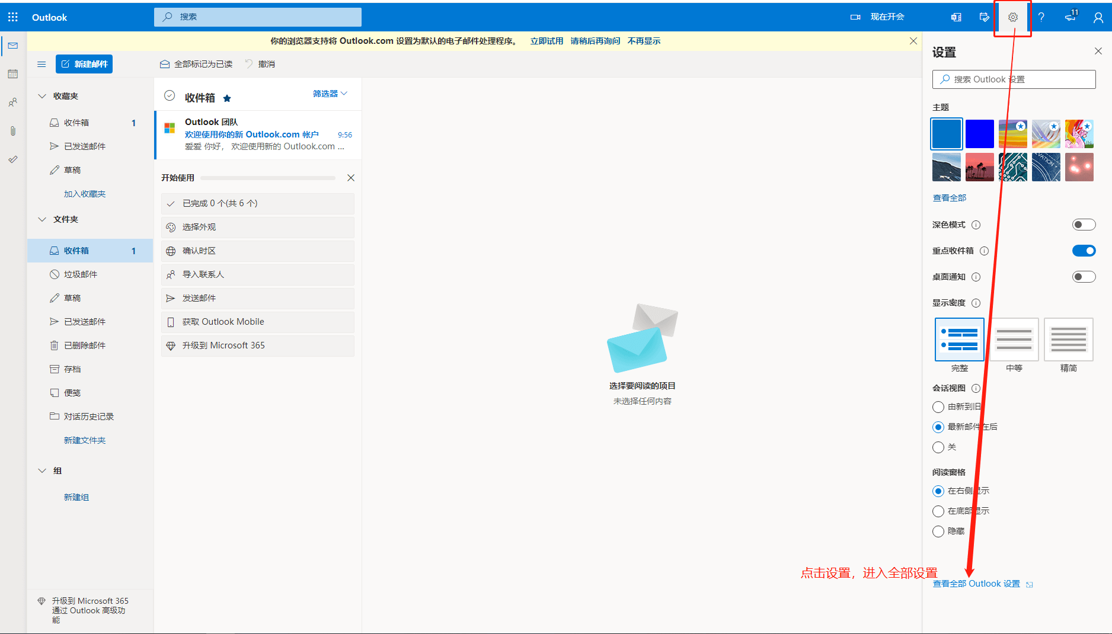Open 便笺 notes folder
The width and height of the screenshot is (1112, 634).
(90, 393)
